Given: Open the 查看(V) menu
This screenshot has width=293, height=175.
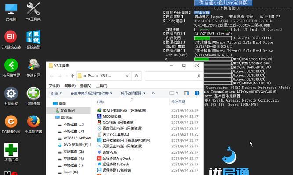Looking at the screenshot, I should click(86, 86).
